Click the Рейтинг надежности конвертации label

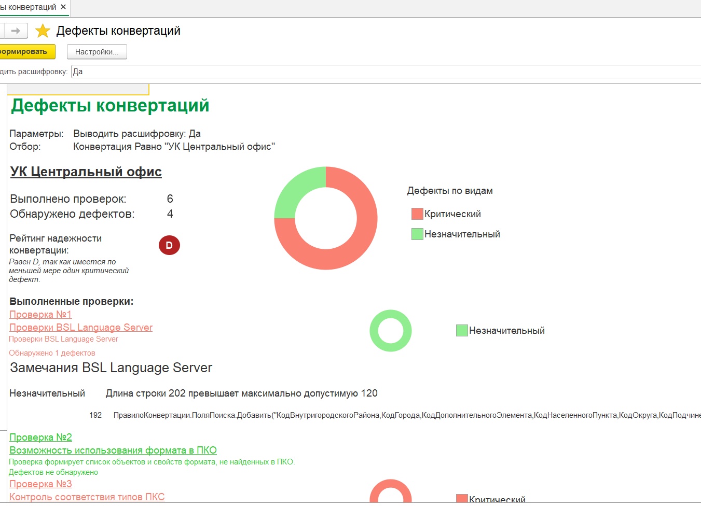pos(56,244)
